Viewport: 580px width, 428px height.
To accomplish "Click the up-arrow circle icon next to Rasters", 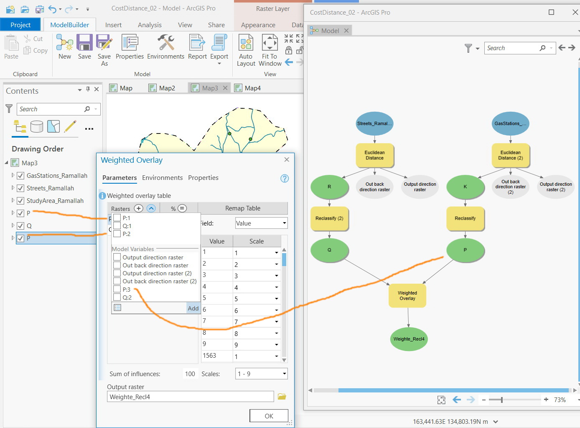I will [x=151, y=208].
